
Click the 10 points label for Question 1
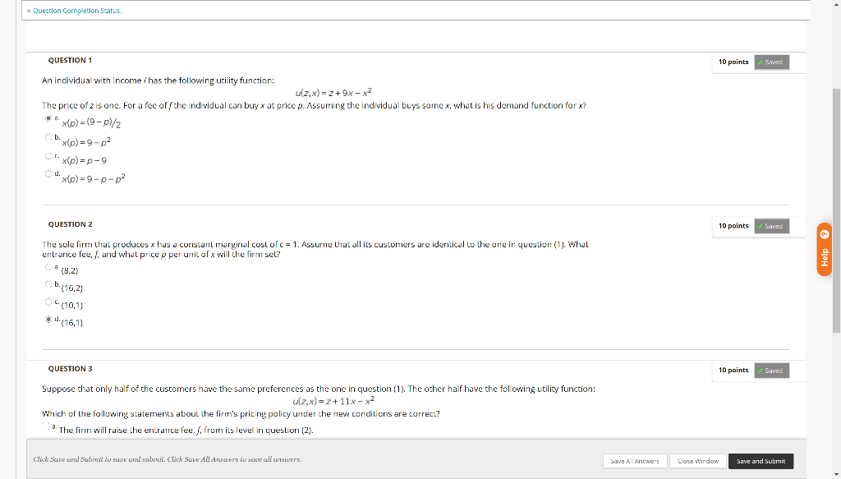click(x=733, y=62)
